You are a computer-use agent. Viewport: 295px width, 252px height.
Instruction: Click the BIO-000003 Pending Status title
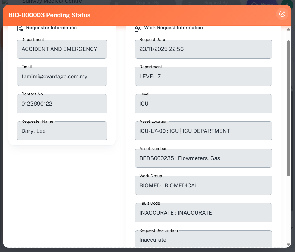(49, 15)
